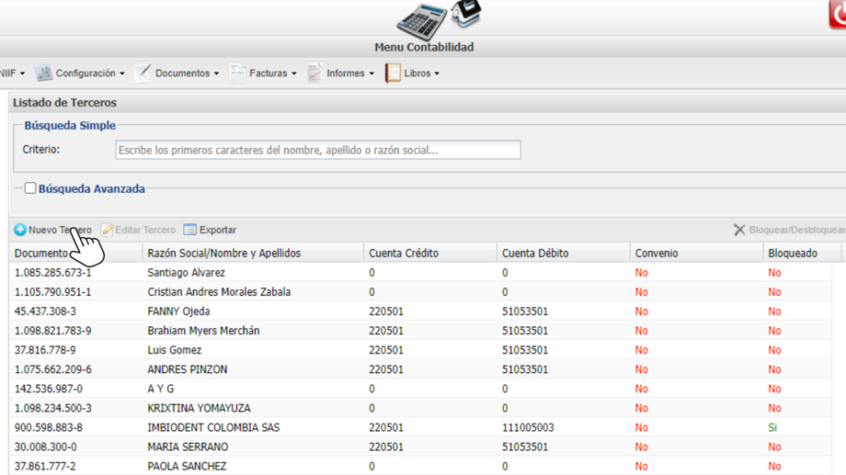Sort by Razón Social/Nombre y Apellidos header
846x475 pixels.
pos(253,253)
